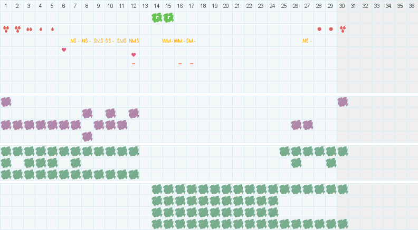Click the 'ŚŚ -' label on day 10

coord(110,41)
